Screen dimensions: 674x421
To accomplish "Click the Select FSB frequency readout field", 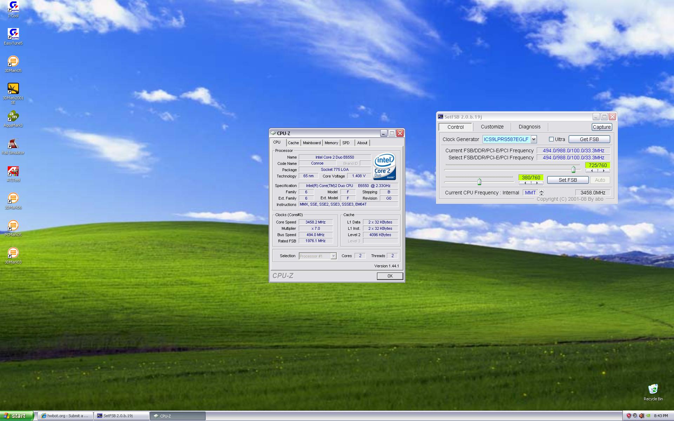I will point(573,158).
